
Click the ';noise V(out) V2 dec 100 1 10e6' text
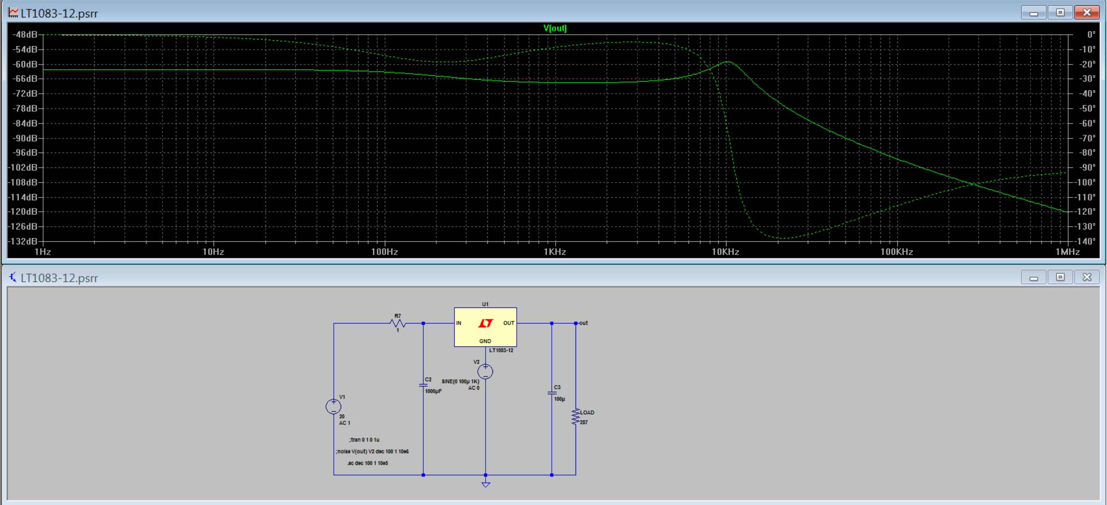click(372, 451)
